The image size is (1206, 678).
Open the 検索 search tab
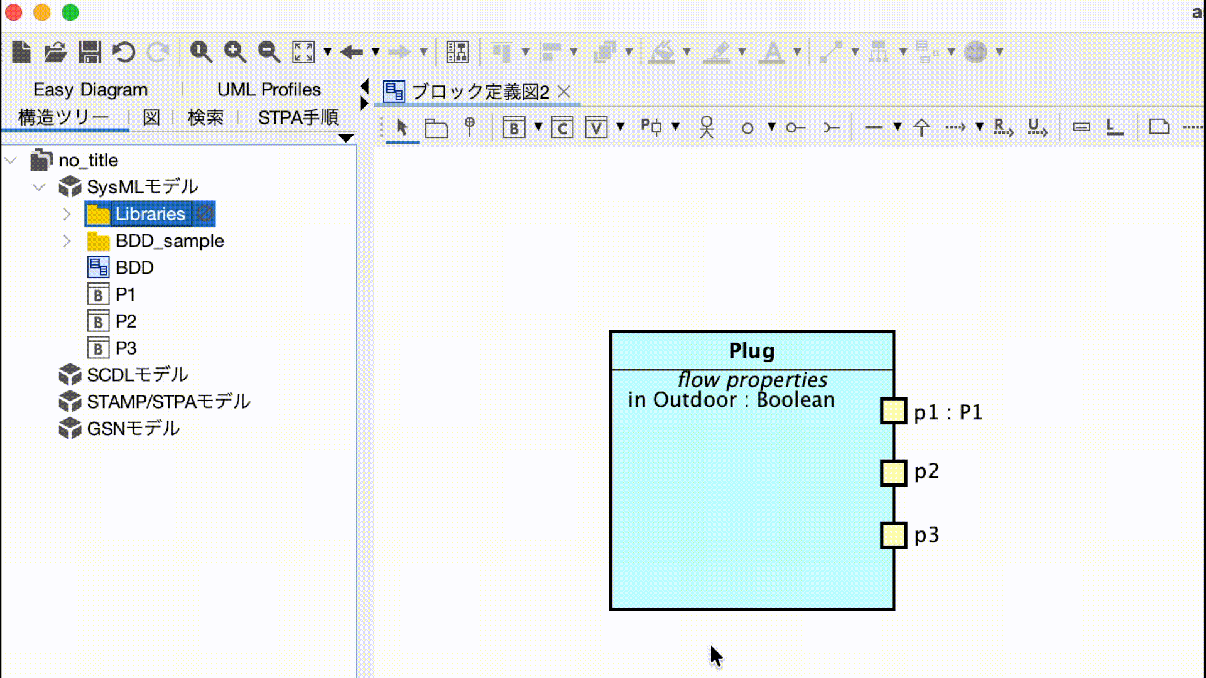[205, 117]
